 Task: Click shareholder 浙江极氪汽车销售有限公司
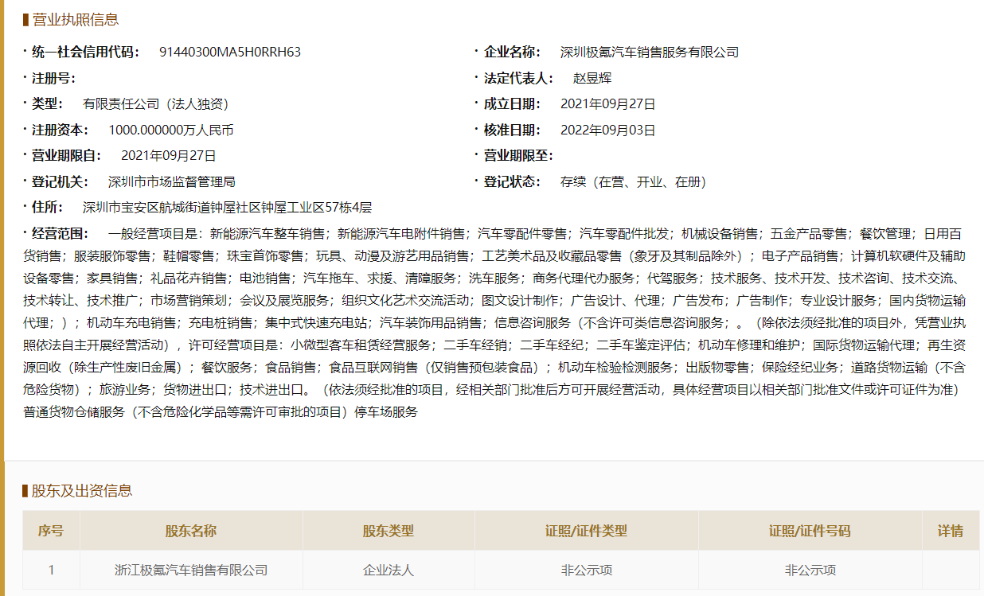pos(191,570)
